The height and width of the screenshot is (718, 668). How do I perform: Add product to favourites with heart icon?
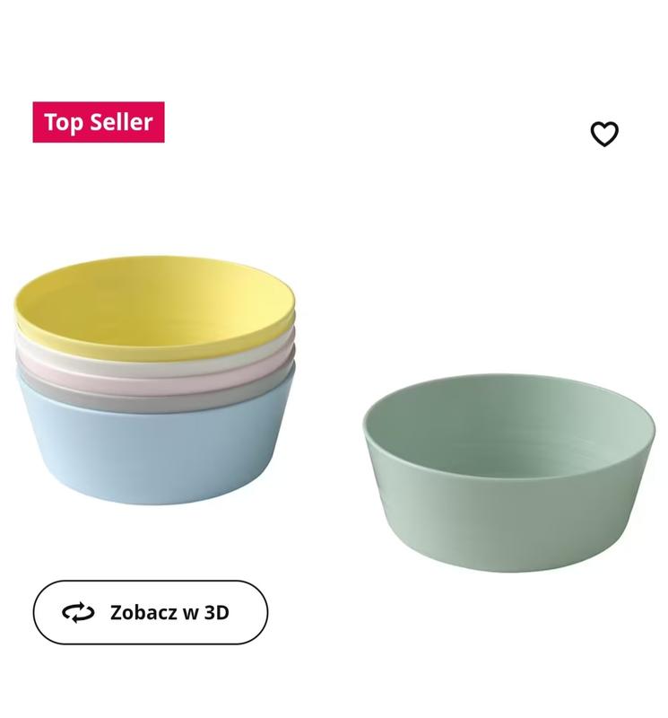pos(604,134)
